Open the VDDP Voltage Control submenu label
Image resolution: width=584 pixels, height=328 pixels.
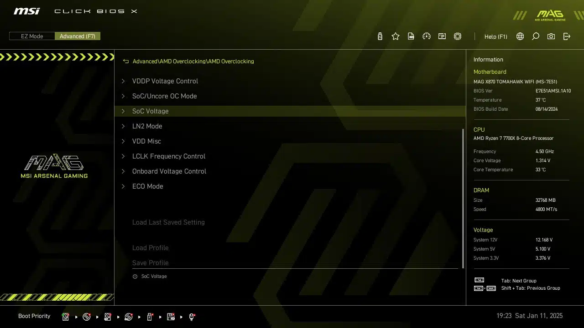[165, 81]
